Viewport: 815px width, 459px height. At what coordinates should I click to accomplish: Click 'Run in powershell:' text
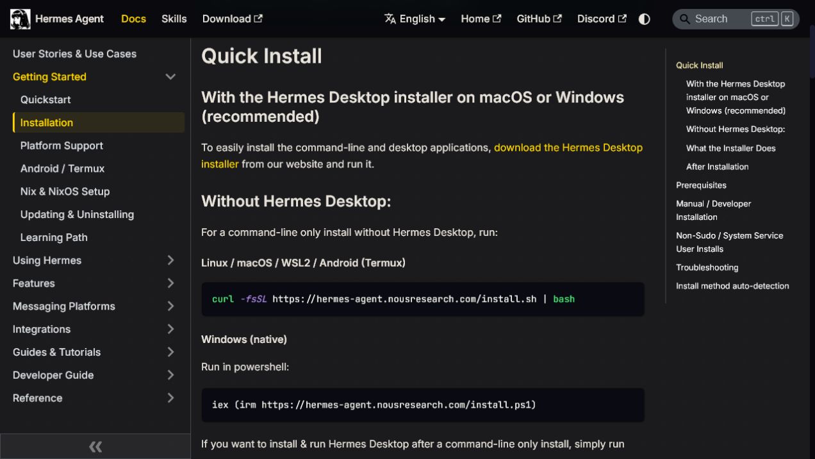(x=245, y=367)
